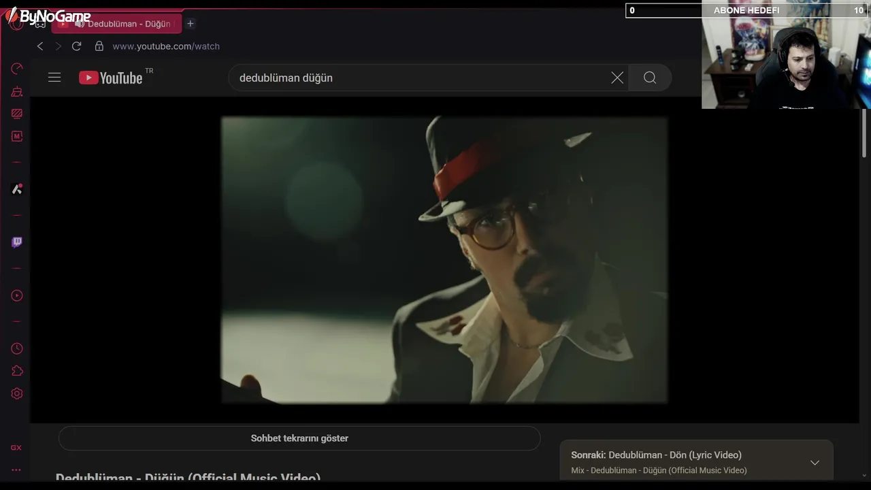
Task: Click the www.youtube.com/watch address bar
Action: coord(166,46)
